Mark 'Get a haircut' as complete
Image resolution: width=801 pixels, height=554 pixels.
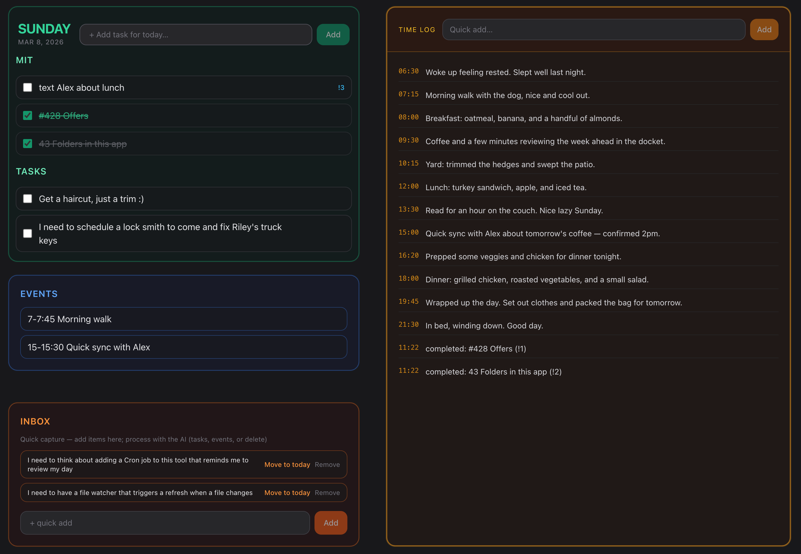(x=28, y=199)
